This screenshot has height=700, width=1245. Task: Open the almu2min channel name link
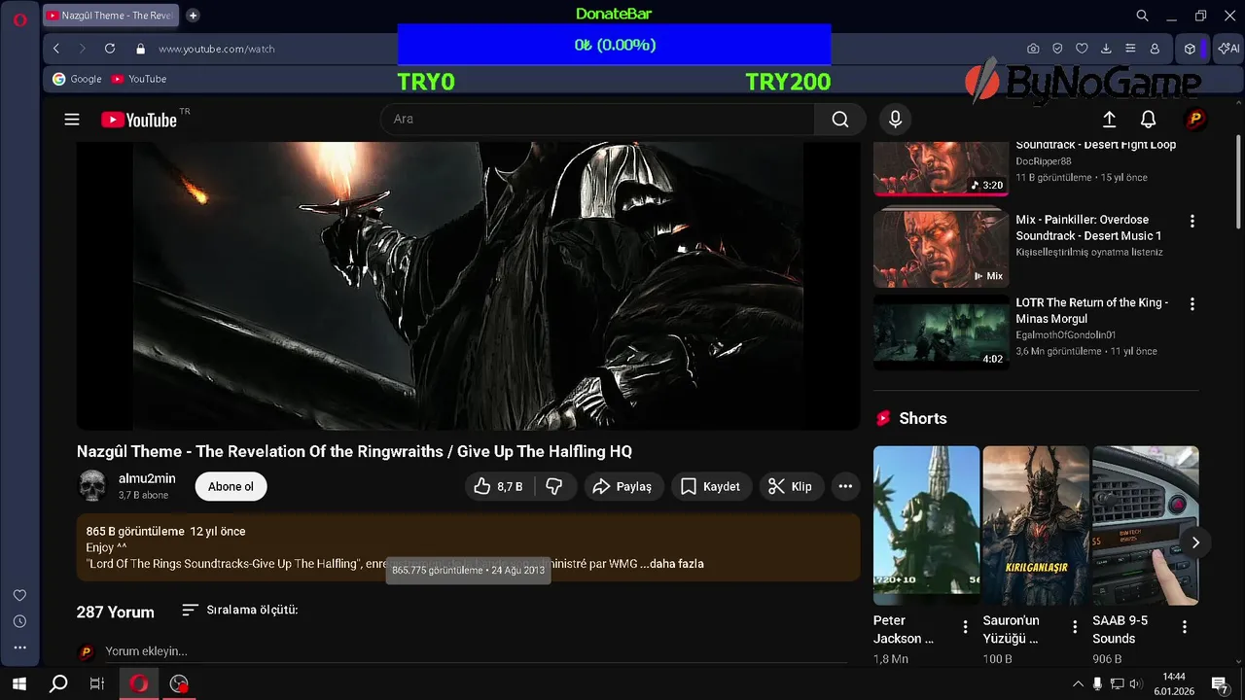[147, 478]
